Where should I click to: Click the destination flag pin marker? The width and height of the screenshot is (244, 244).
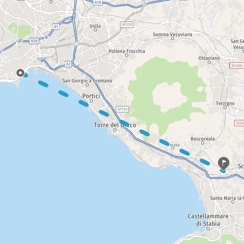(x=223, y=163)
